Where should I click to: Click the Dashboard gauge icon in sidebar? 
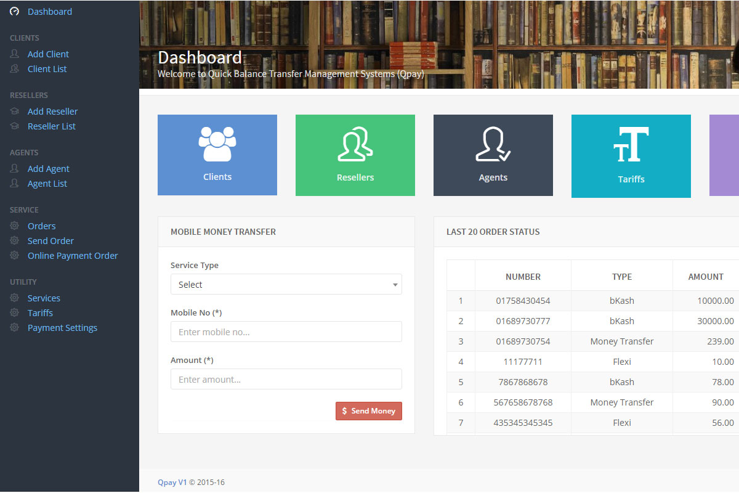coord(15,12)
